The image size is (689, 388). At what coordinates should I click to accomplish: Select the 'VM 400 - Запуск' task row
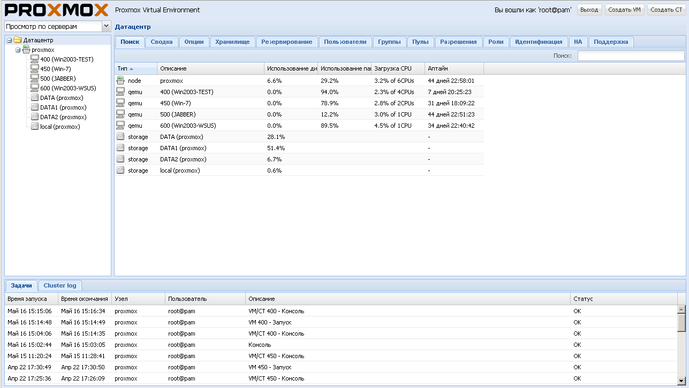pos(341,322)
